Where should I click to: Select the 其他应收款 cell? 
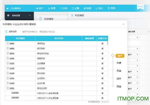pos(59,88)
